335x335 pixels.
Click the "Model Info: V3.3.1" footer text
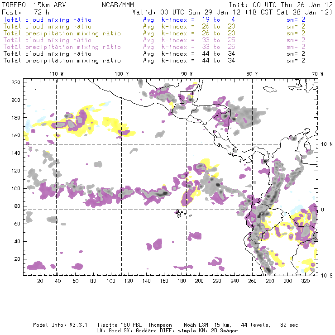click(x=60, y=325)
